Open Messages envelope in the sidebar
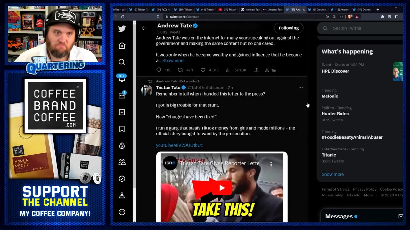410x230 pixels. pos(122,95)
